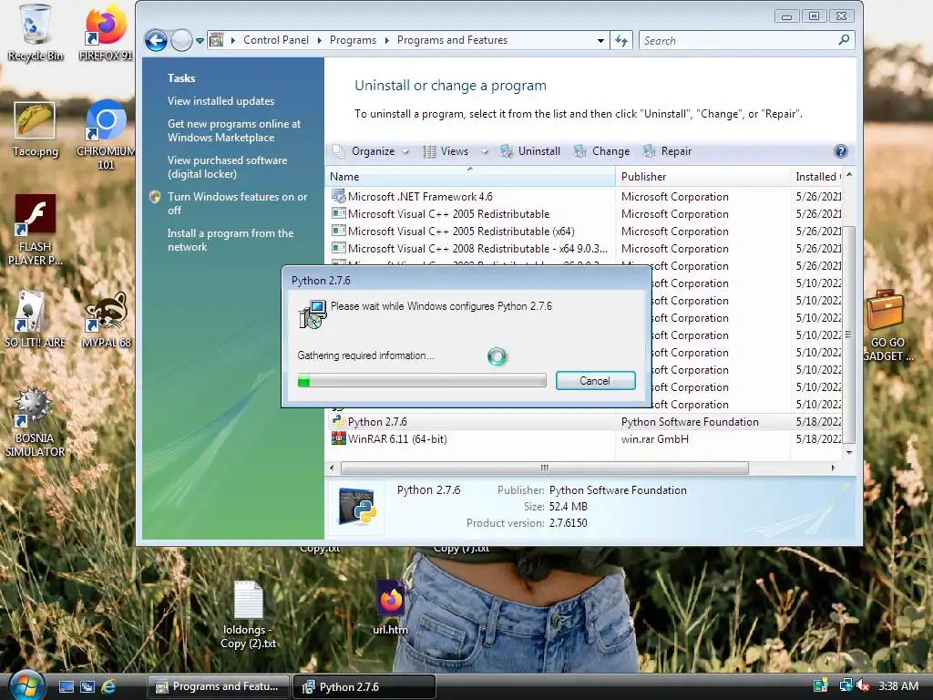Click Switch between windows quick launch icon

click(x=87, y=687)
